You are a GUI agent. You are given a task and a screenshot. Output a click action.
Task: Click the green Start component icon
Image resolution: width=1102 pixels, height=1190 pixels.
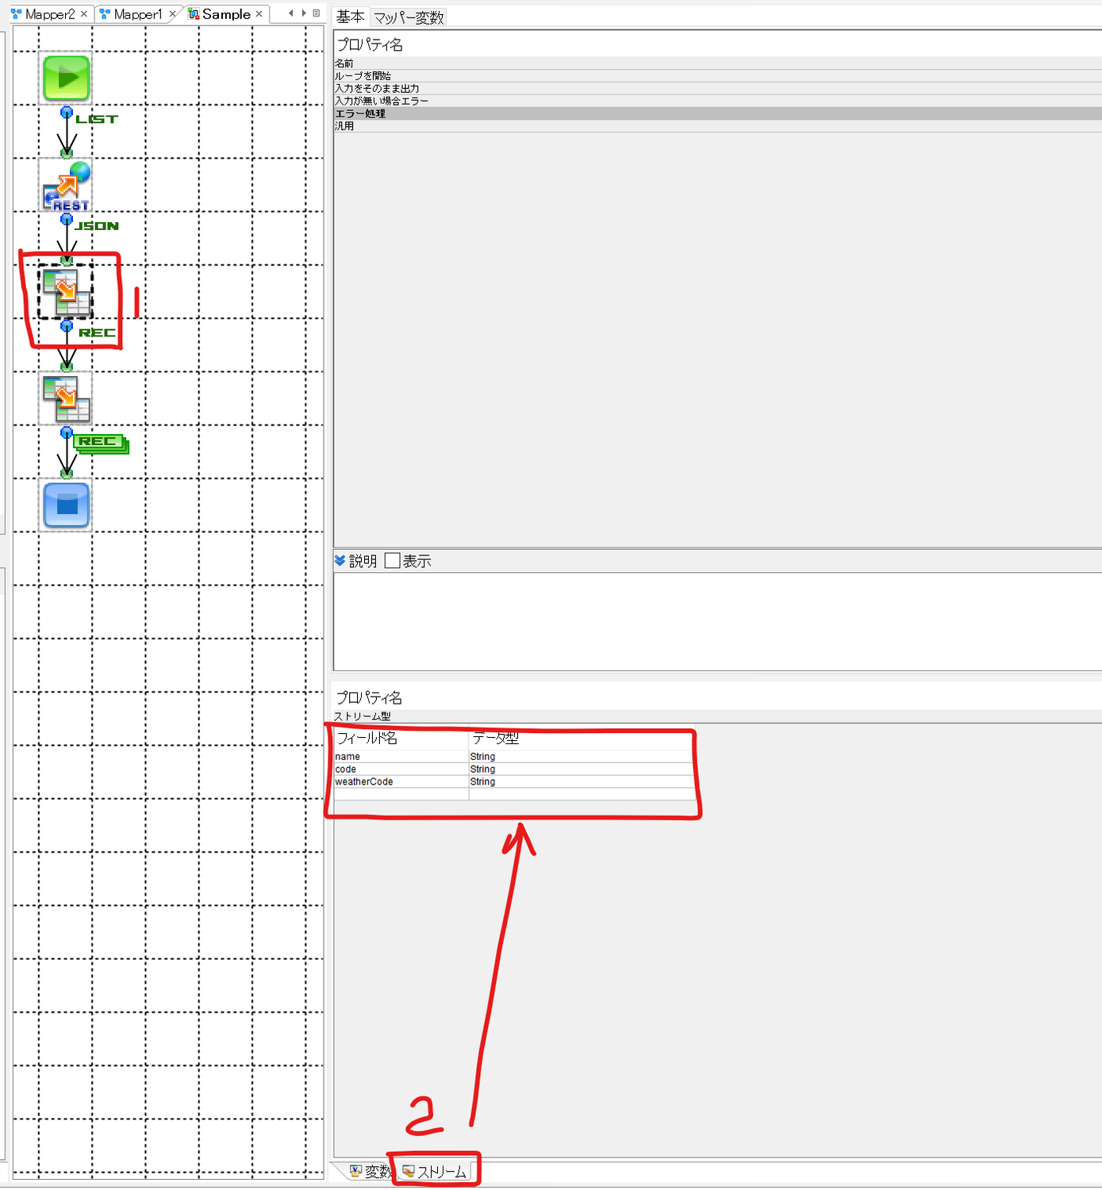point(66,78)
